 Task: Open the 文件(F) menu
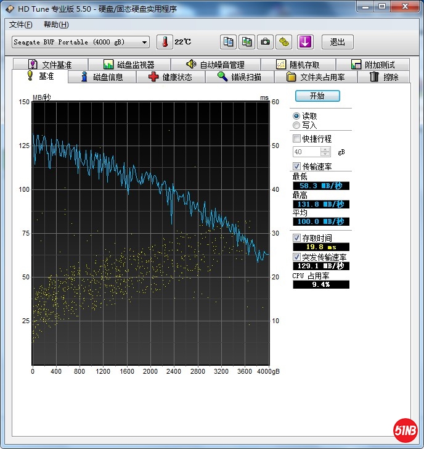pyautogui.click(x=21, y=25)
